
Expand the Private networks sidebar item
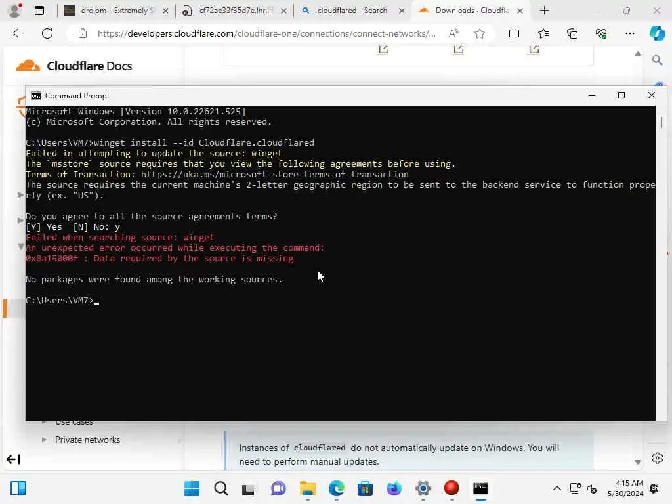[x=44, y=440]
